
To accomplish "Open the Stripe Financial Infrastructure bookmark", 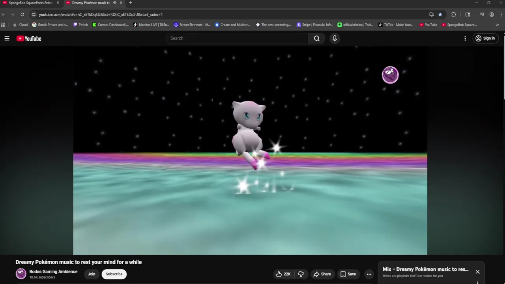I will coord(315,25).
